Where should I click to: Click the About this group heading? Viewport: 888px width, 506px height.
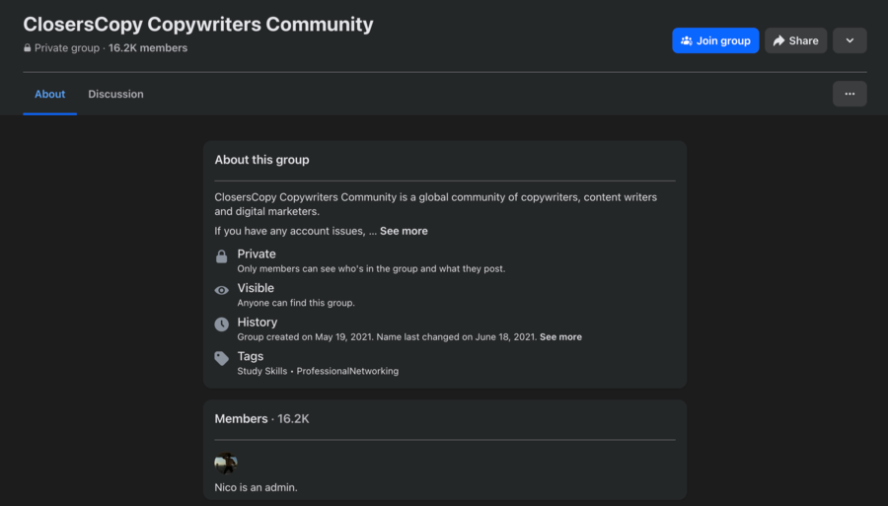(261, 160)
